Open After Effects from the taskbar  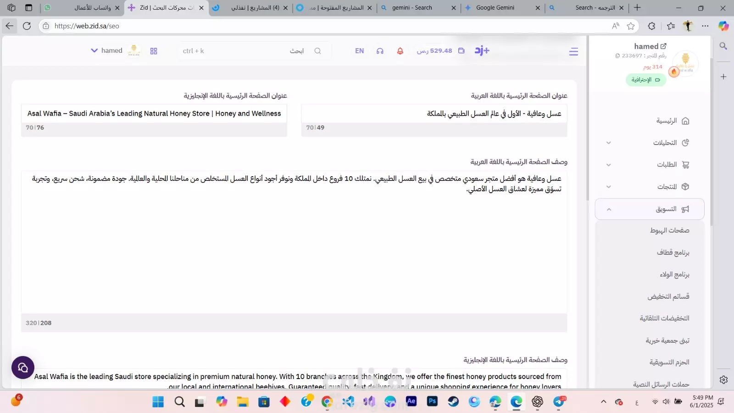pos(411,401)
